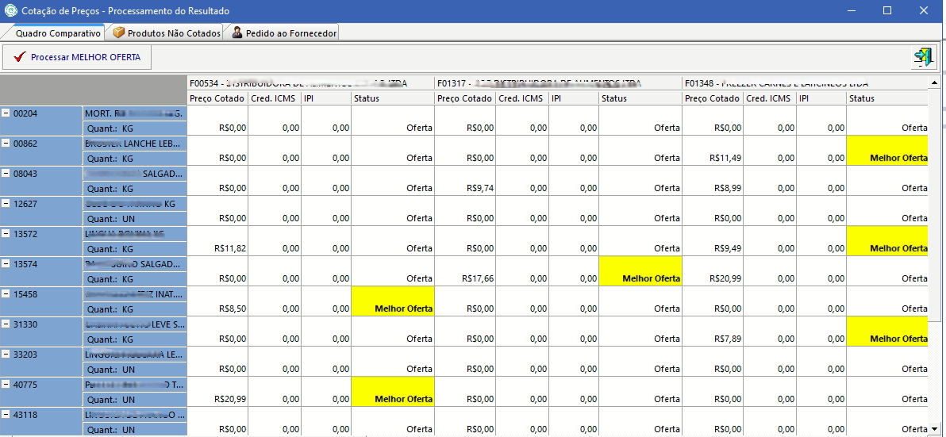Viewport: 946px width, 437px height.
Task: Click the box icon on Produtos Não Cotados tab
Action: [119, 33]
